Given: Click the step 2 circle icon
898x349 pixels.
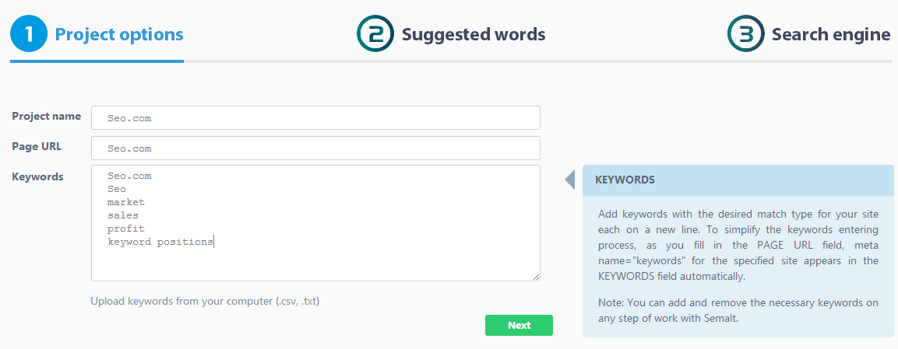Looking at the screenshot, I should coord(375,34).
